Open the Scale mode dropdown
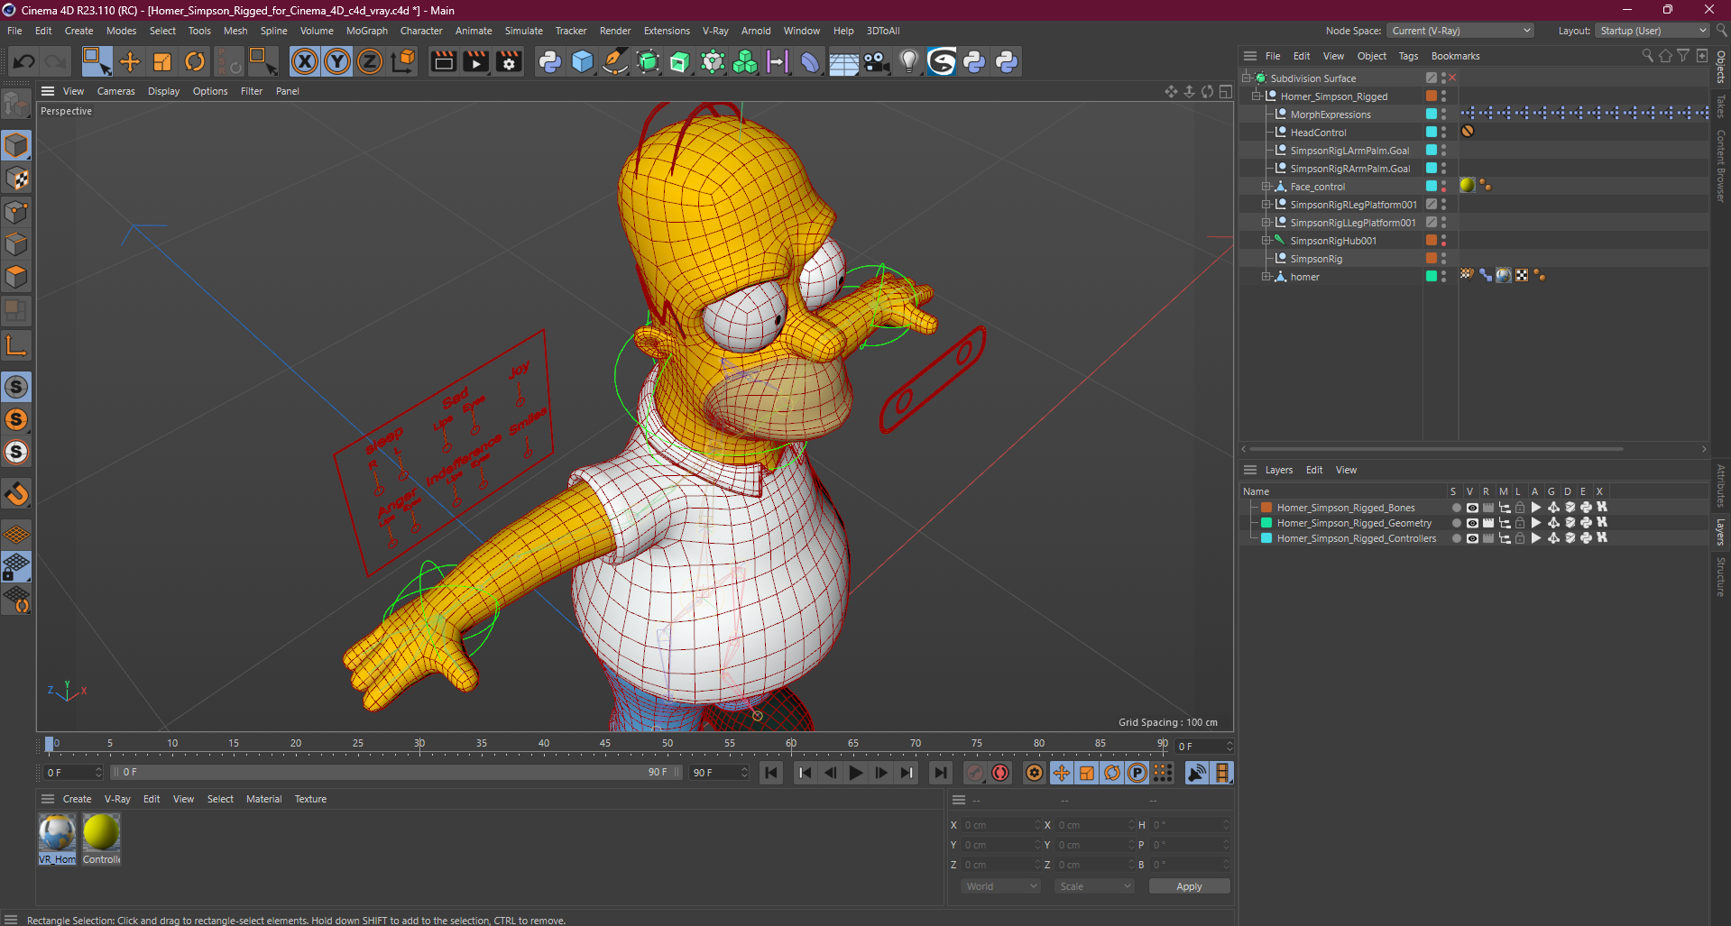This screenshot has height=926, width=1731. pos(1094,886)
